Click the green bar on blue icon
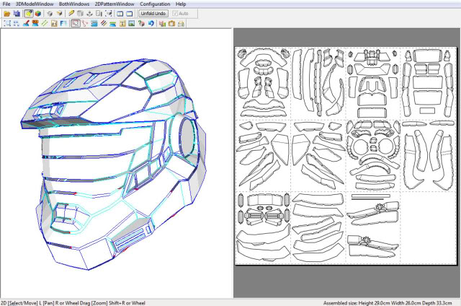The image size is (461, 306). pyautogui.click(x=113, y=23)
